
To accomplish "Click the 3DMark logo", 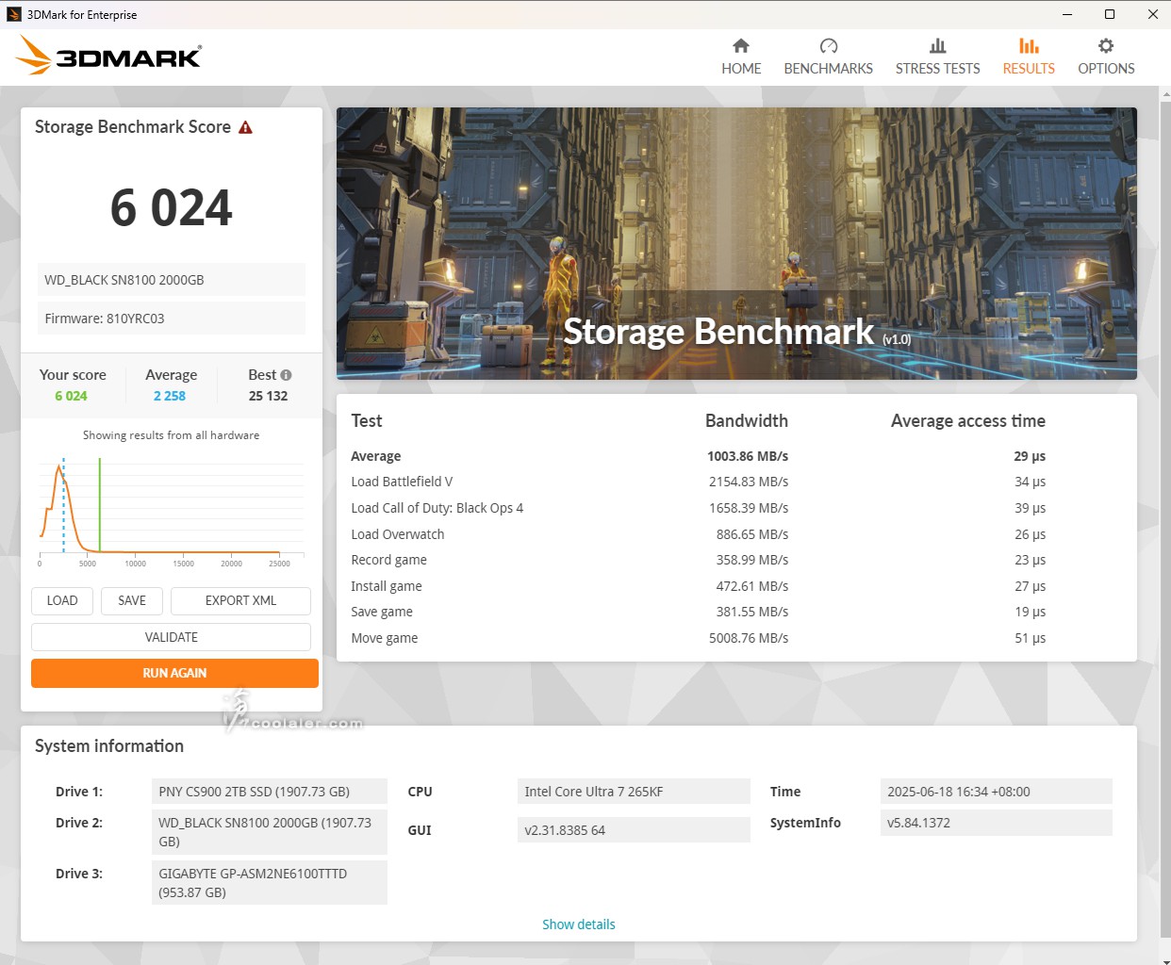I will (x=108, y=56).
